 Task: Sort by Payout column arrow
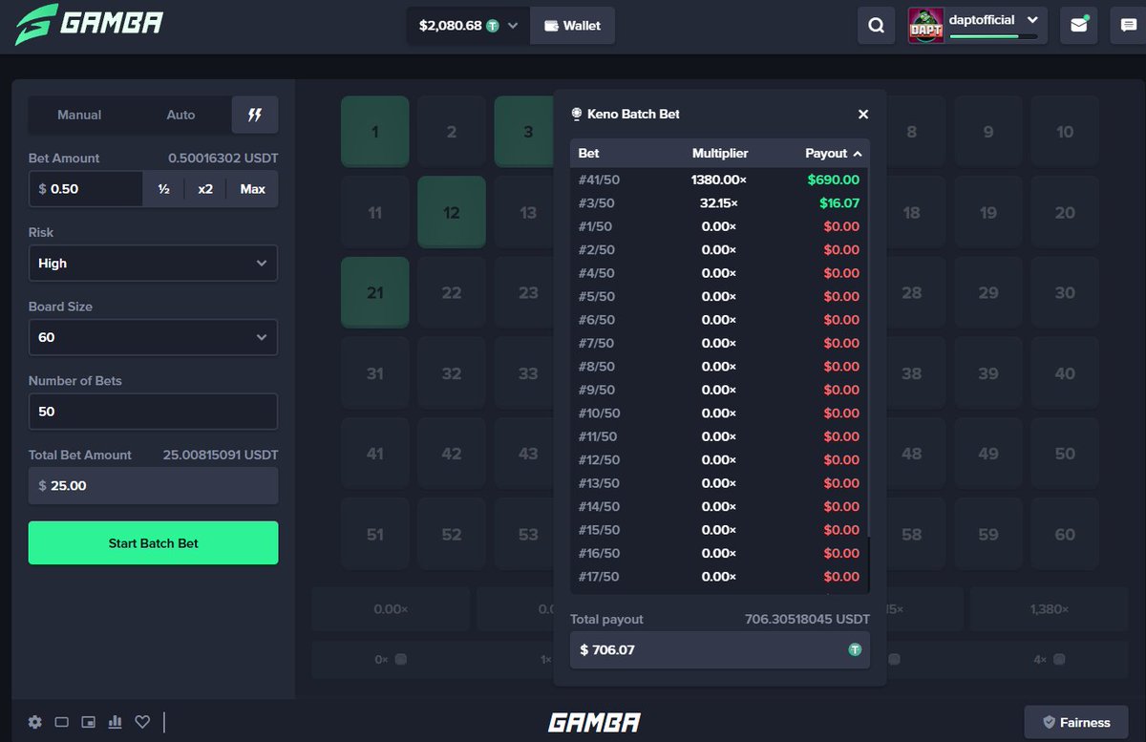[858, 154]
